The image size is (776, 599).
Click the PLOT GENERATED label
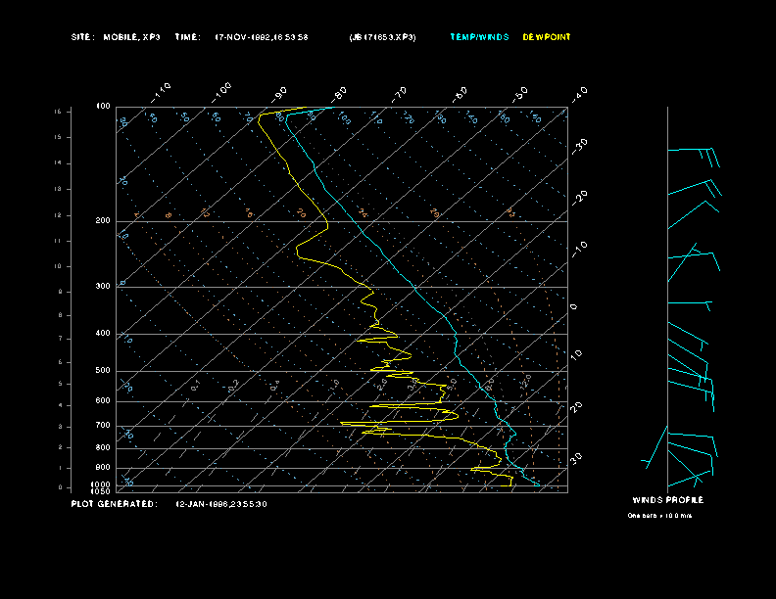click(x=114, y=504)
